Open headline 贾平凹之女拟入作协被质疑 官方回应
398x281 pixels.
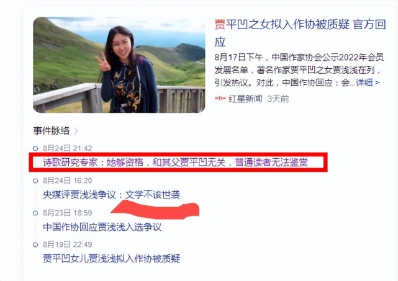(300, 33)
